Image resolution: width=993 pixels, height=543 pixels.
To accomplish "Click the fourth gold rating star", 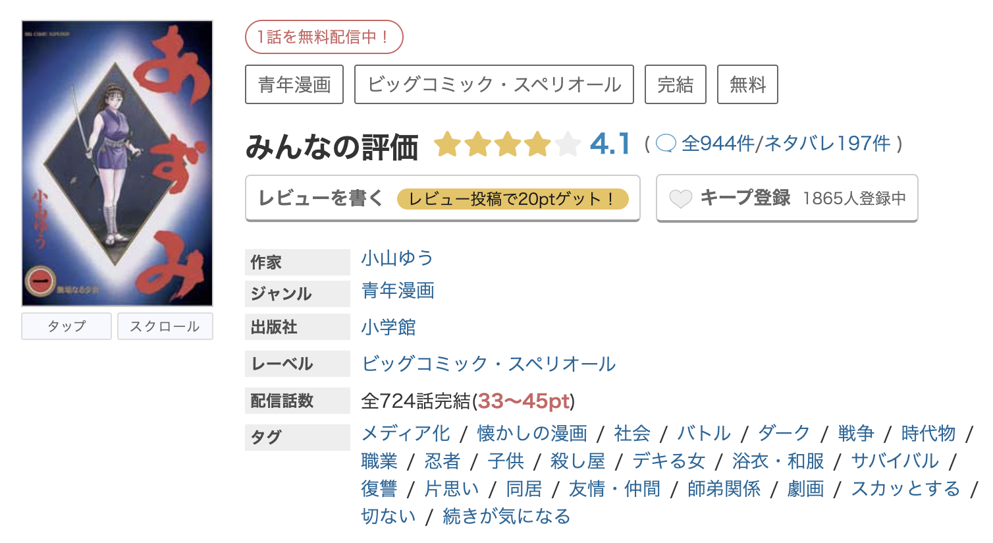I will 537,144.
